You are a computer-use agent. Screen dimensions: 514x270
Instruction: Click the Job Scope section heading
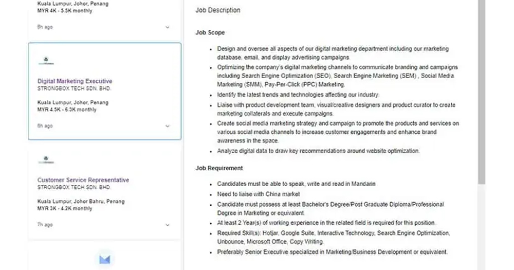coord(210,32)
